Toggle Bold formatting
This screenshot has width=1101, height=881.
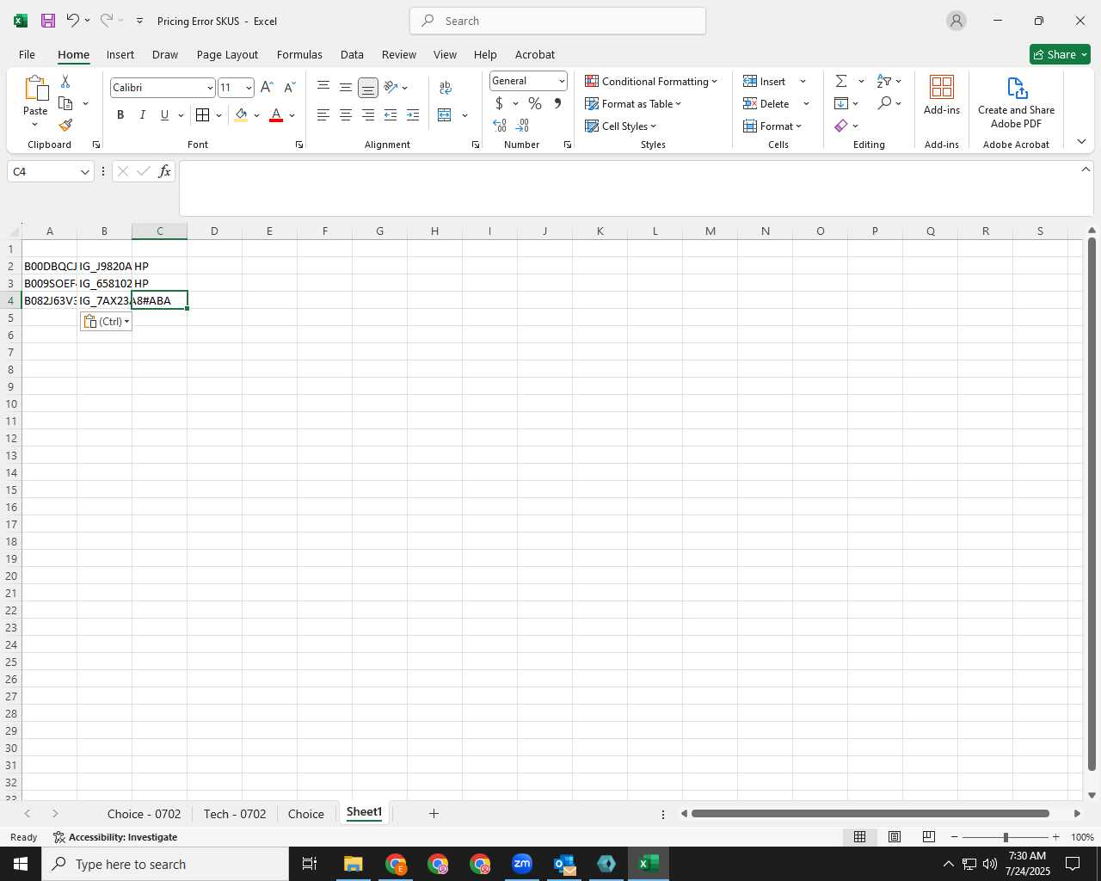tap(120, 115)
